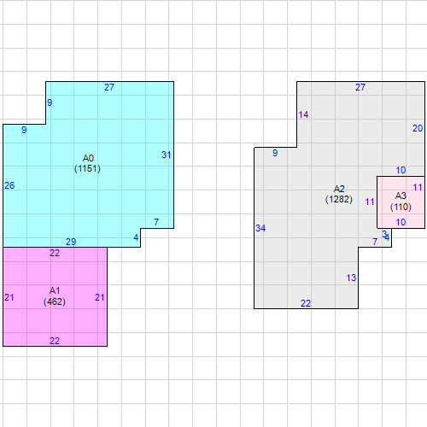Click dimension 27 on A0's top edge
The height and width of the screenshot is (427, 427).
[x=109, y=87]
